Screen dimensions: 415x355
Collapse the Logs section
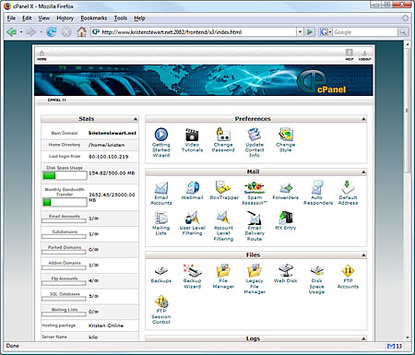pos(363,338)
